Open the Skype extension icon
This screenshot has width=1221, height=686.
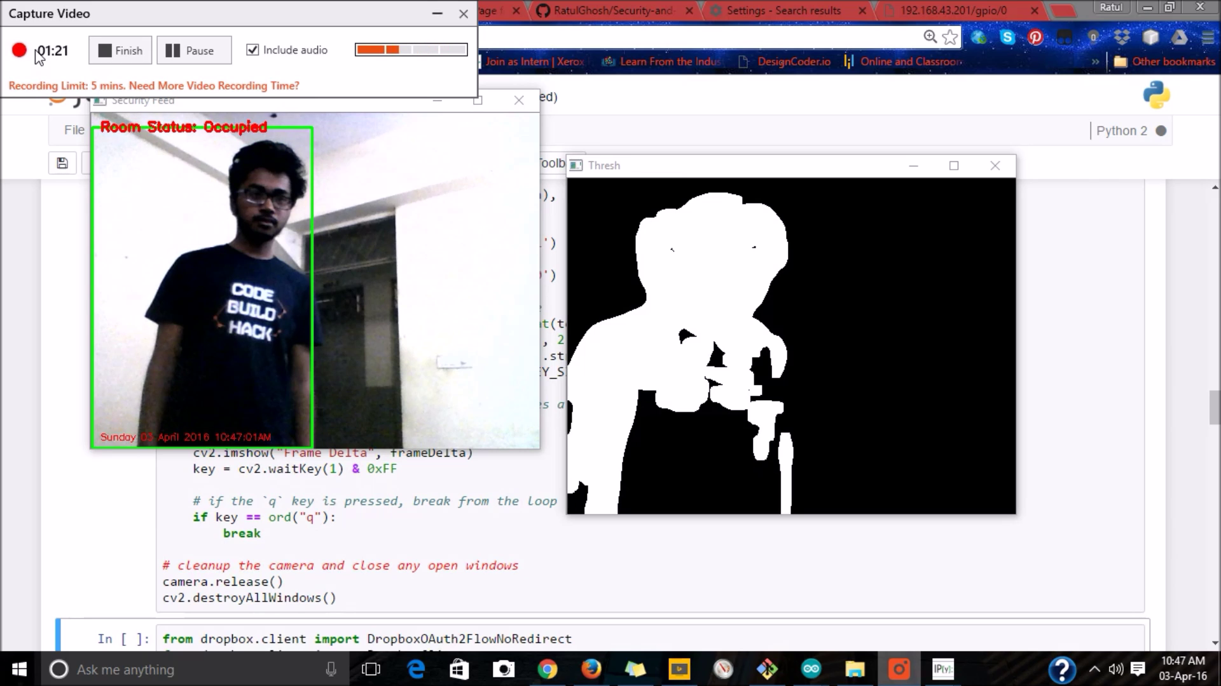click(x=1007, y=37)
